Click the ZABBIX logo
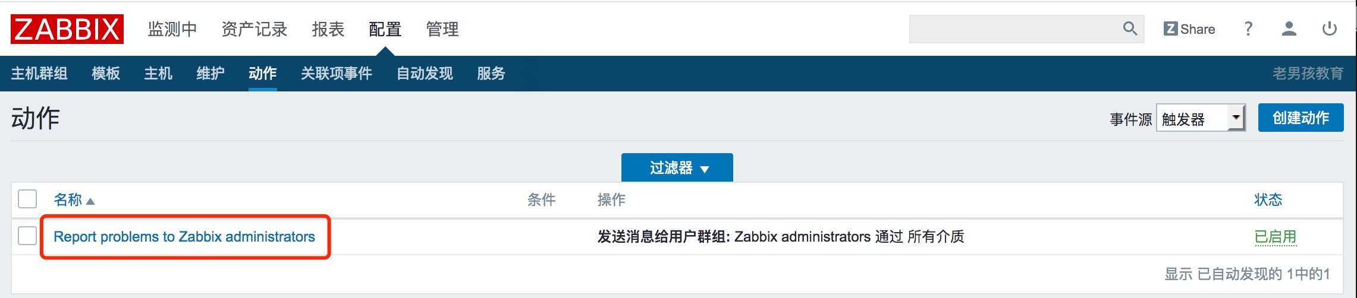This screenshot has height=298, width=1357. [x=67, y=29]
